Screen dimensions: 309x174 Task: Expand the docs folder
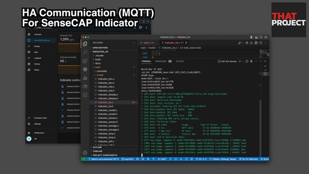click(x=114, y=63)
